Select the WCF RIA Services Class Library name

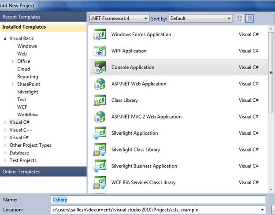point(143,182)
